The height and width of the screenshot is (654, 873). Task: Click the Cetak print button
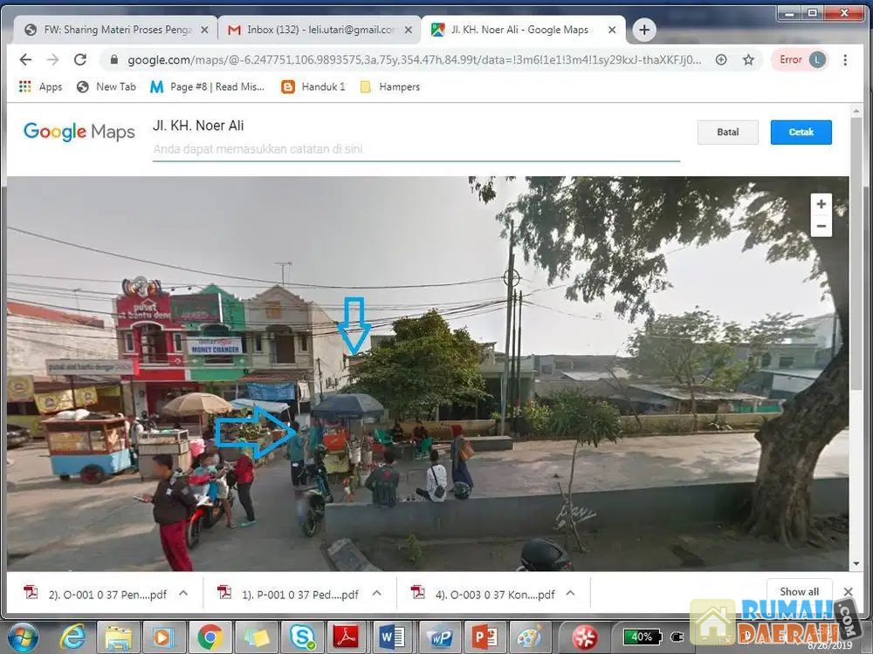click(801, 133)
